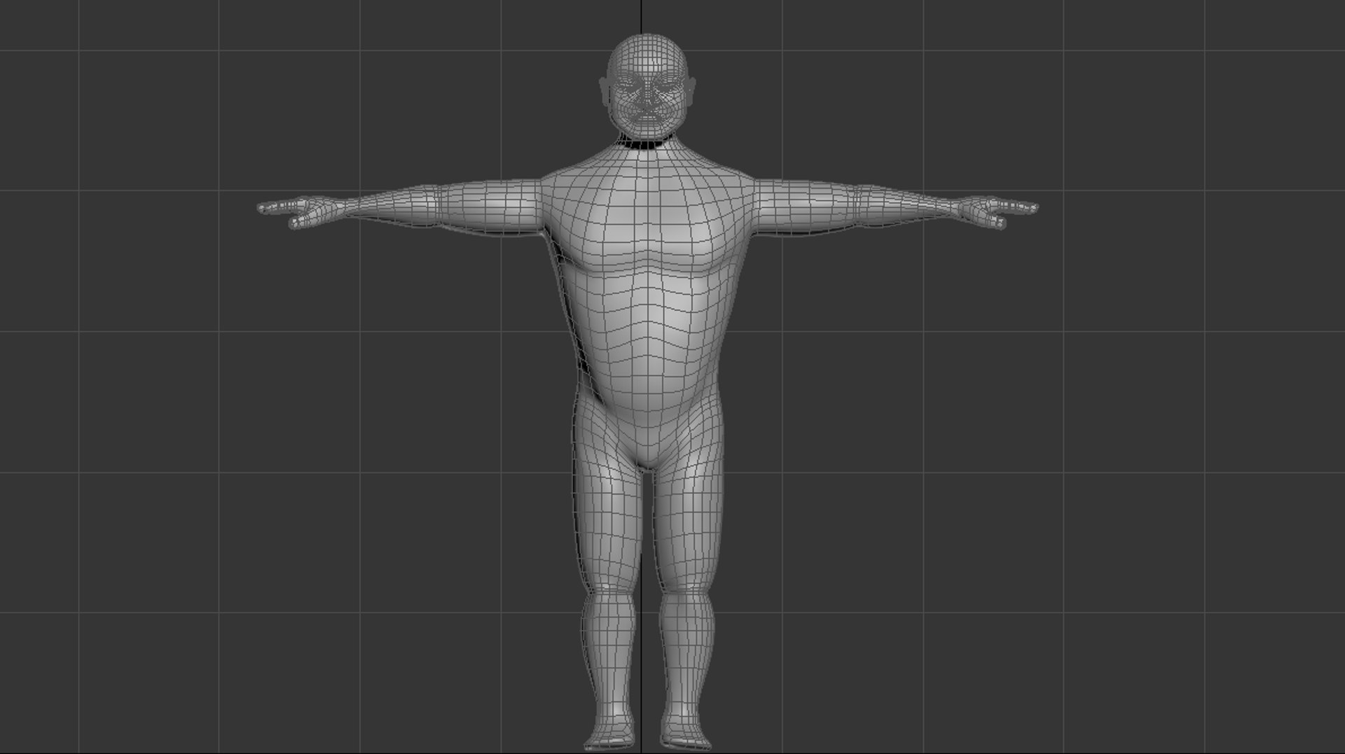Select the character's bald head mesh

[x=648, y=53]
